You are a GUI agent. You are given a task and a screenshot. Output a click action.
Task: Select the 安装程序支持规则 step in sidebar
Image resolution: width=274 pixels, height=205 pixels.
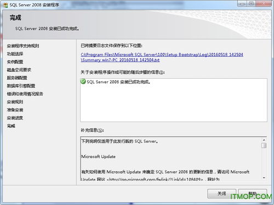[x=23, y=46]
